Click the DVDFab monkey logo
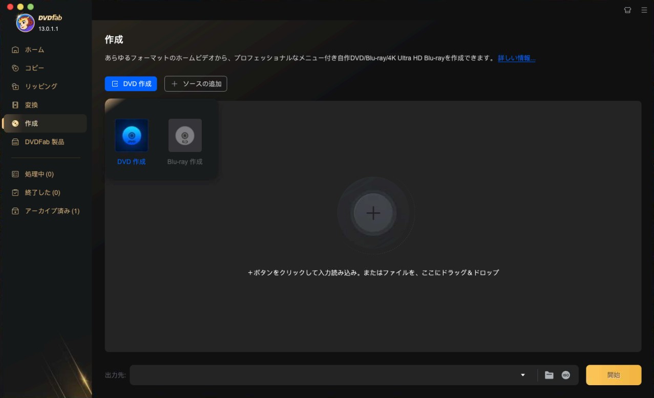Screen dimensions: 654x398 (x=25, y=23)
